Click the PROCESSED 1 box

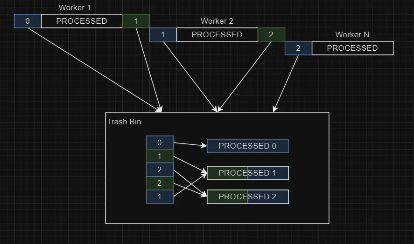point(248,173)
